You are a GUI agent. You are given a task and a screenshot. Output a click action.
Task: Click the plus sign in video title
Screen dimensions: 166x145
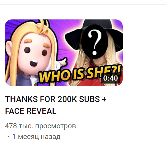[104, 99]
